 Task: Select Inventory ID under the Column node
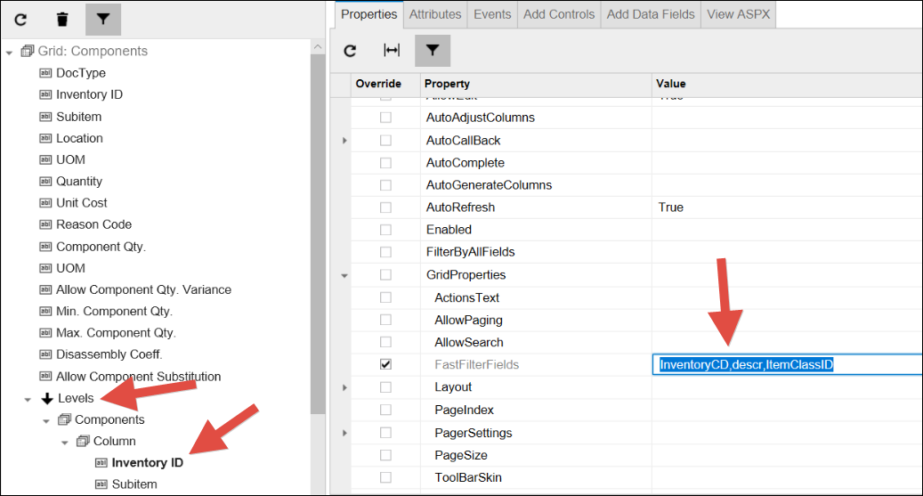coord(147,463)
